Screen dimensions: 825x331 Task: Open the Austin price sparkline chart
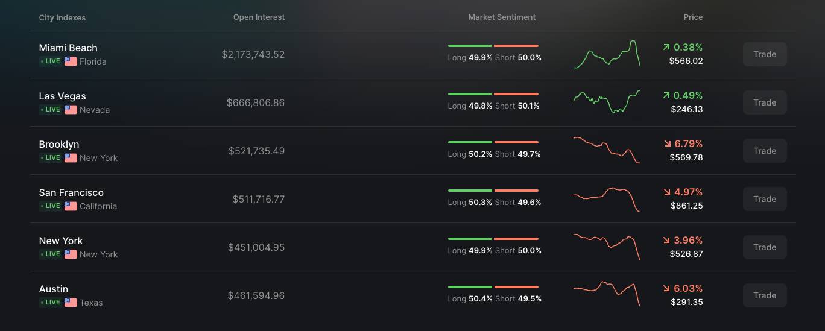point(607,294)
